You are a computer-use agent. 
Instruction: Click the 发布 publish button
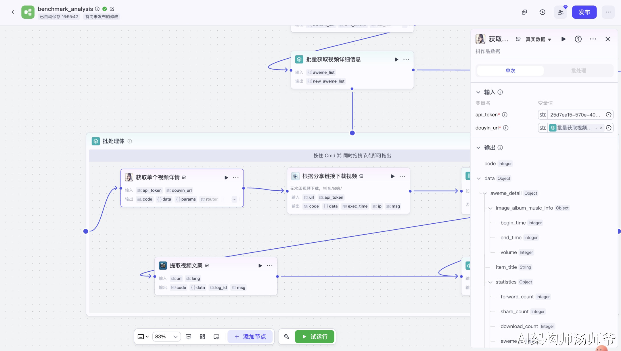584,12
